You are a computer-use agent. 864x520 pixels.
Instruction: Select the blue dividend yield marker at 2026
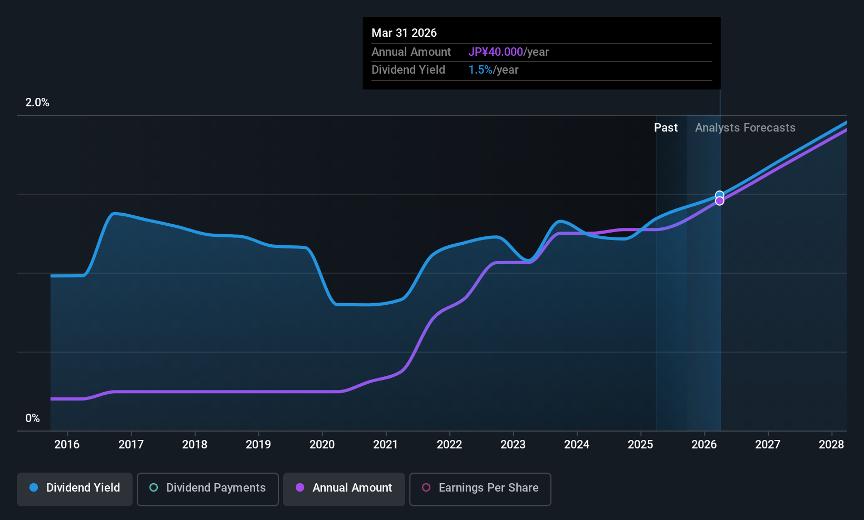click(719, 195)
